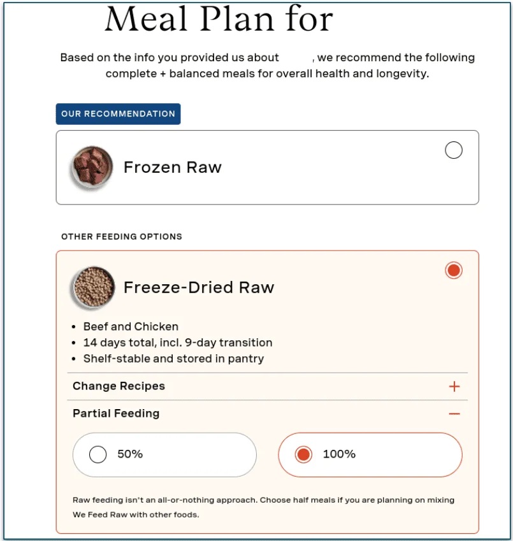Click the Partial Feeding label
This screenshot has height=541, width=513.
pyautogui.click(x=115, y=414)
